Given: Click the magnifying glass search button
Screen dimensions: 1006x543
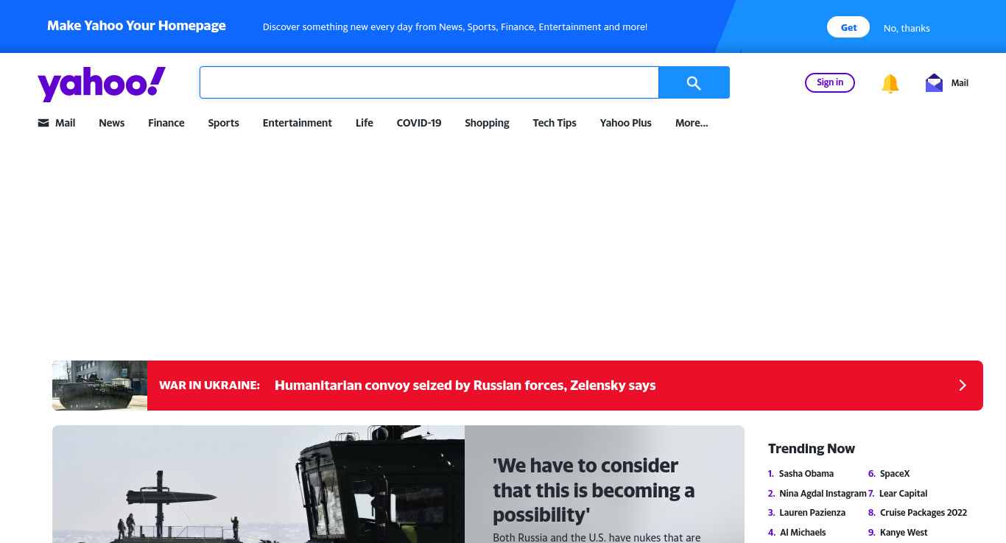Looking at the screenshot, I should 694,82.
